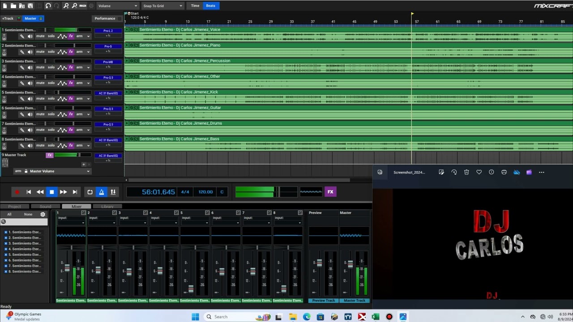This screenshot has height=322, width=573.
Task: Open the Master Volume automation dropdown
Action: 53,171
